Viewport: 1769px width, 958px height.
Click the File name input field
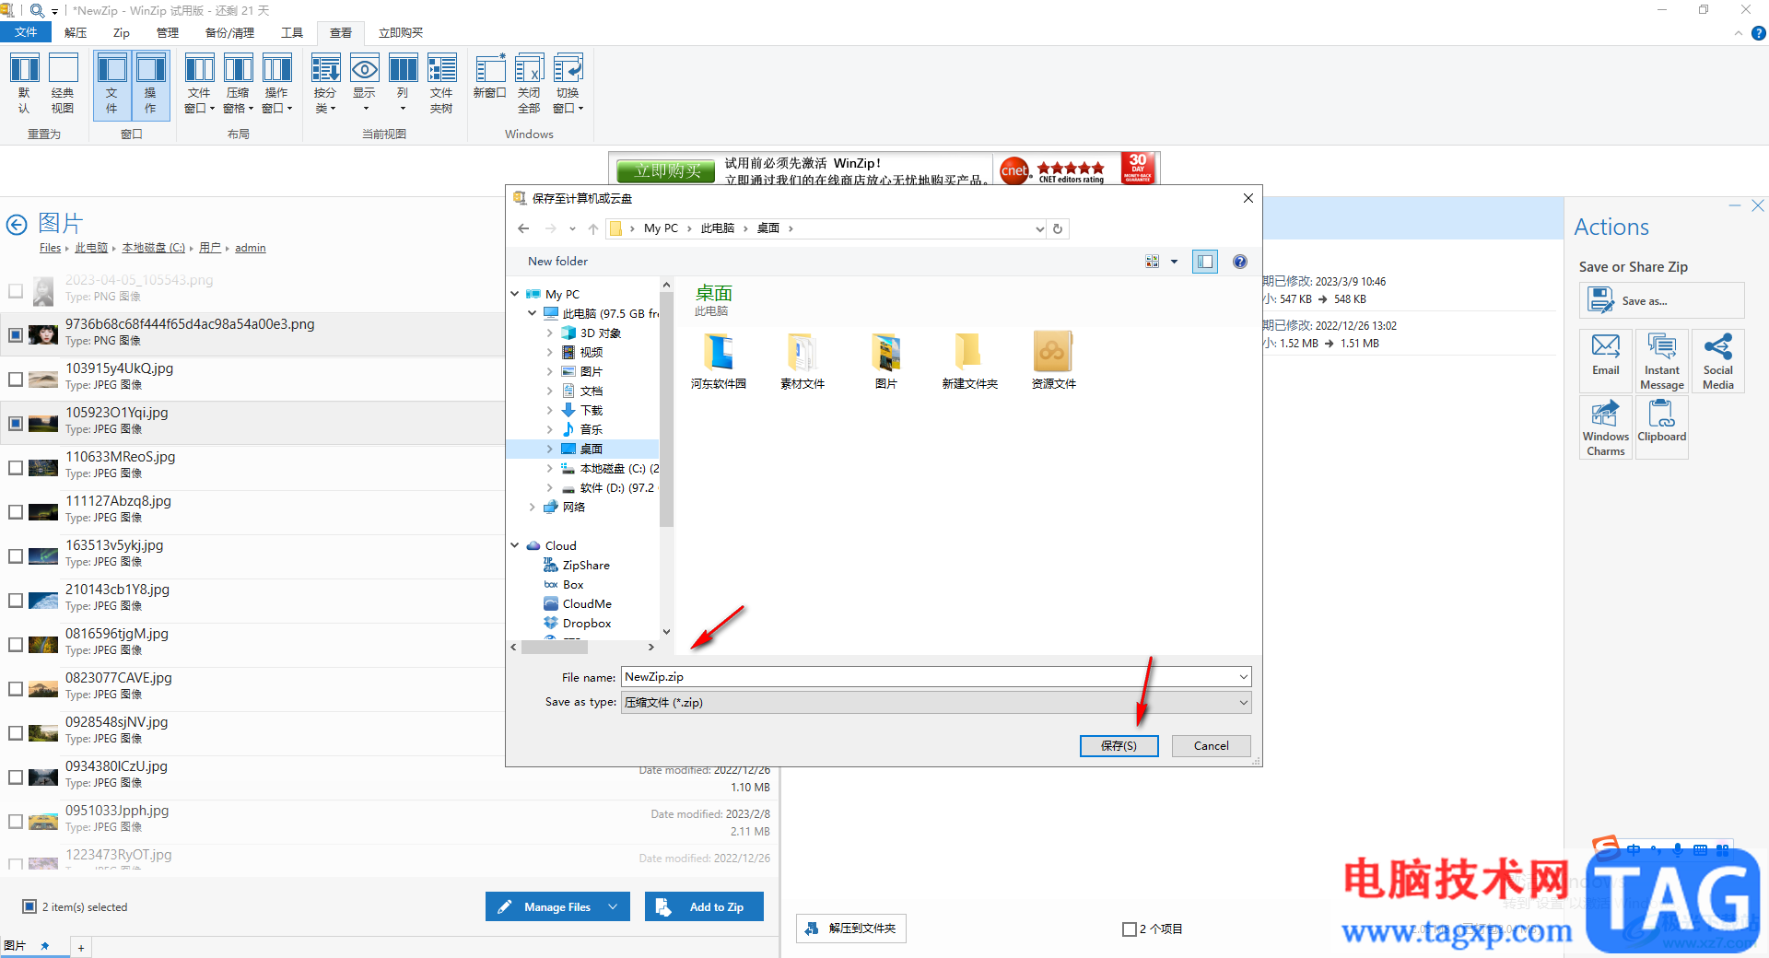click(929, 677)
